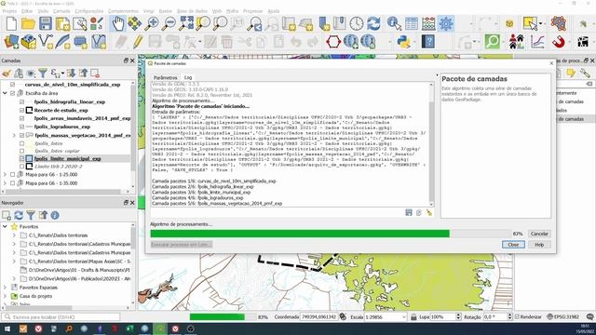596x335 pixels.
Task: Collapse all layers icon in Camadas panel
Action: click(x=83, y=74)
